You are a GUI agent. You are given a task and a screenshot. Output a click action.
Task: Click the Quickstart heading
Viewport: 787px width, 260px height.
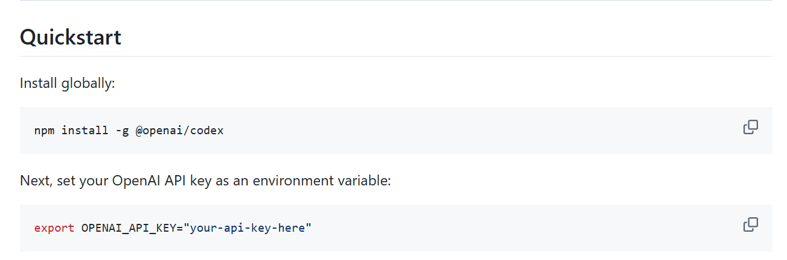(x=71, y=37)
